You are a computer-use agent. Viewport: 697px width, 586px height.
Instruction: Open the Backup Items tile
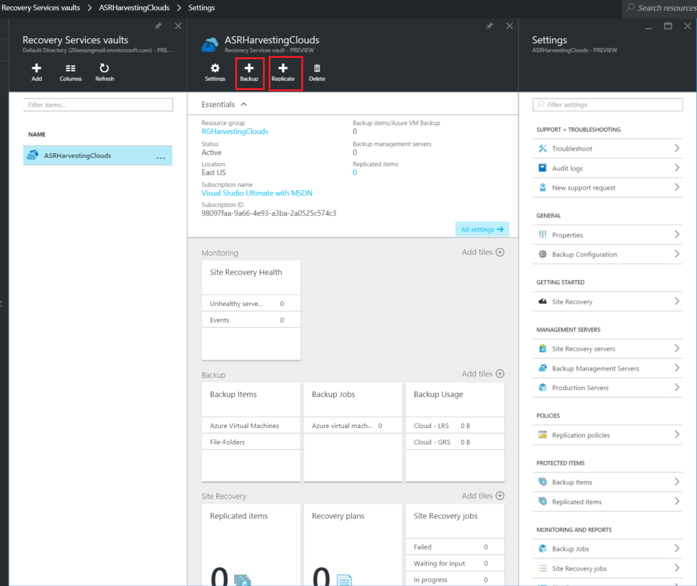point(251,432)
